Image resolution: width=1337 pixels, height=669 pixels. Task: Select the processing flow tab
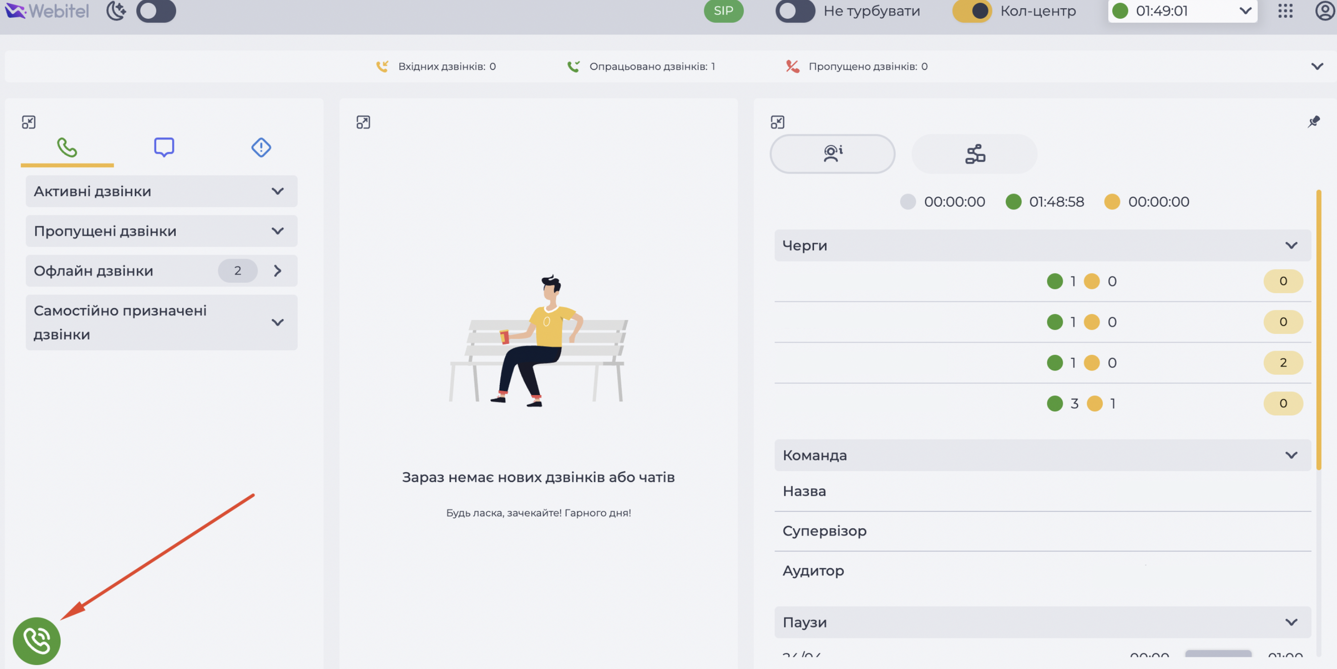pos(974,154)
